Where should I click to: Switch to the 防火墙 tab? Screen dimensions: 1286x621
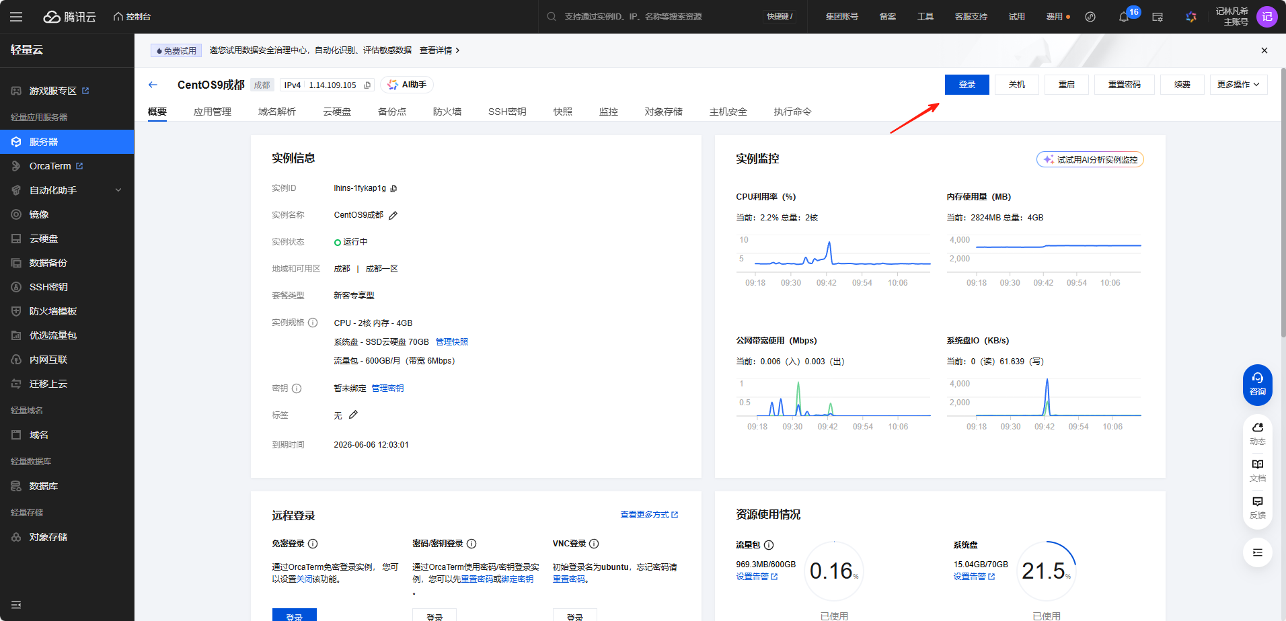click(447, 112)
